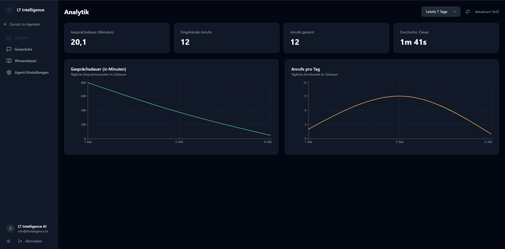Click the back arrow next to Zurück zu Agenten
Viewport: 505px width, 249px height.
click(x=5, y=24)
